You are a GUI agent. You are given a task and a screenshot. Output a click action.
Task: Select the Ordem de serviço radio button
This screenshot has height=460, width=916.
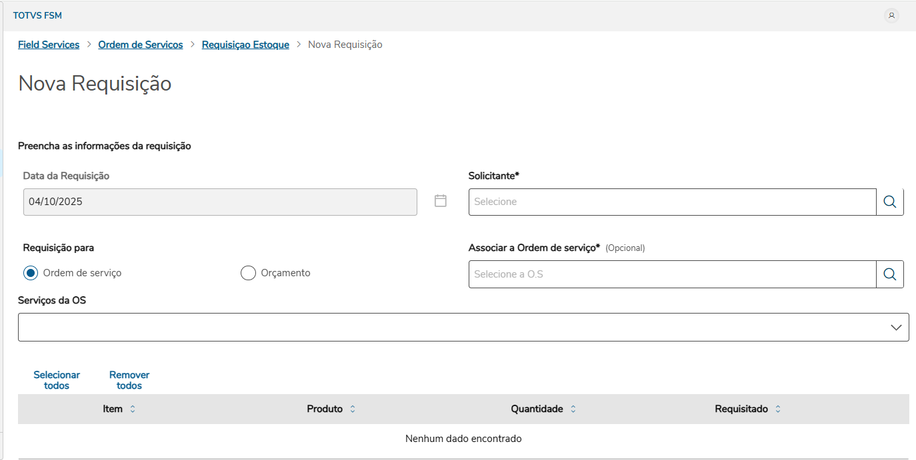pos(31,273)
